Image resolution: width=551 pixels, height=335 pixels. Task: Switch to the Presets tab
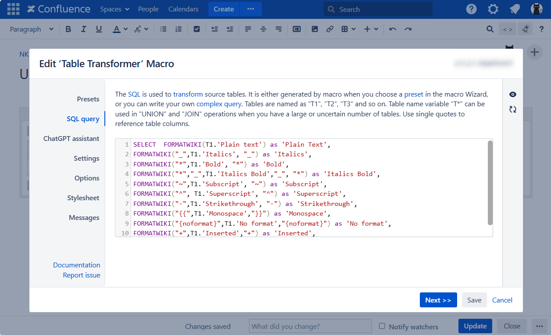(88, 99)
